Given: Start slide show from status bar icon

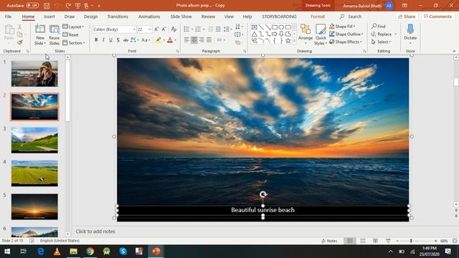Looking at the screenshot, I should click(388, 241).
